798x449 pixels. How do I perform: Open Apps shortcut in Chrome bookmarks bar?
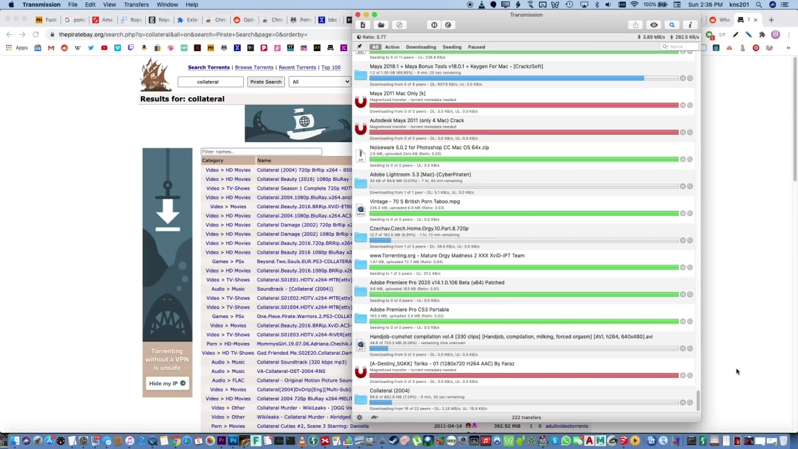pyautogui.click(x=17, y=48)
